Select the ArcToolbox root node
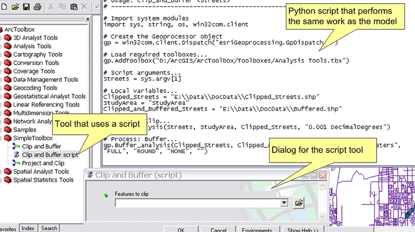This screenshot has height=232, width=415. pyautogui.click(x=19, y=29)
